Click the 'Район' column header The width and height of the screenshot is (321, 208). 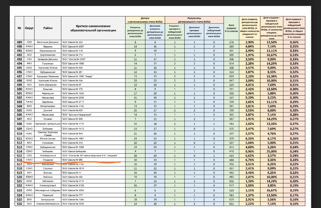pos(48,28)
